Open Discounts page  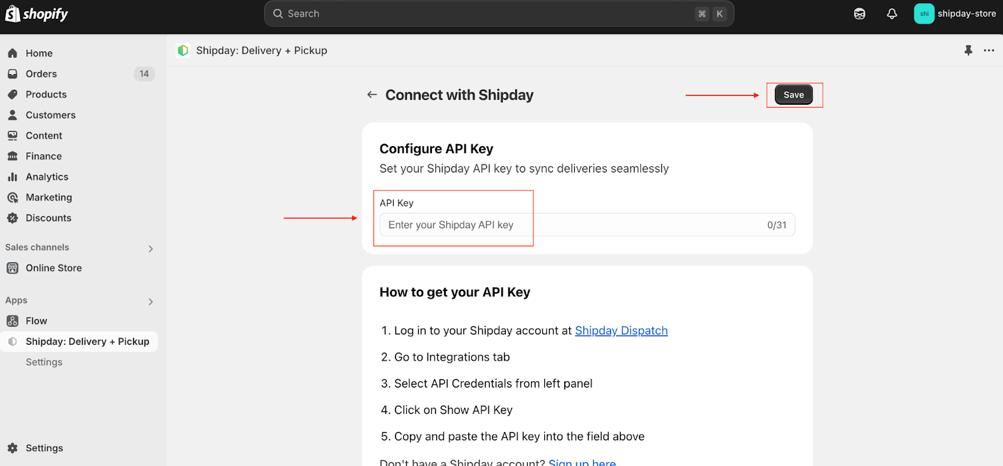48,218
